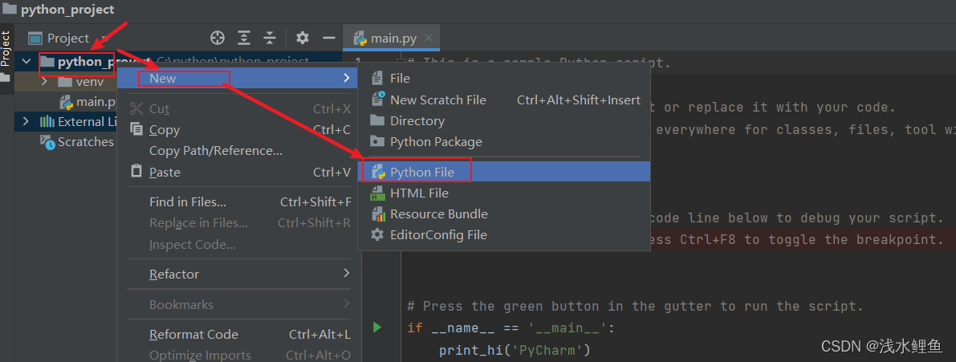Switch to the main.py editor tab
Screen dimensions: 956x362
coord(392,39)
